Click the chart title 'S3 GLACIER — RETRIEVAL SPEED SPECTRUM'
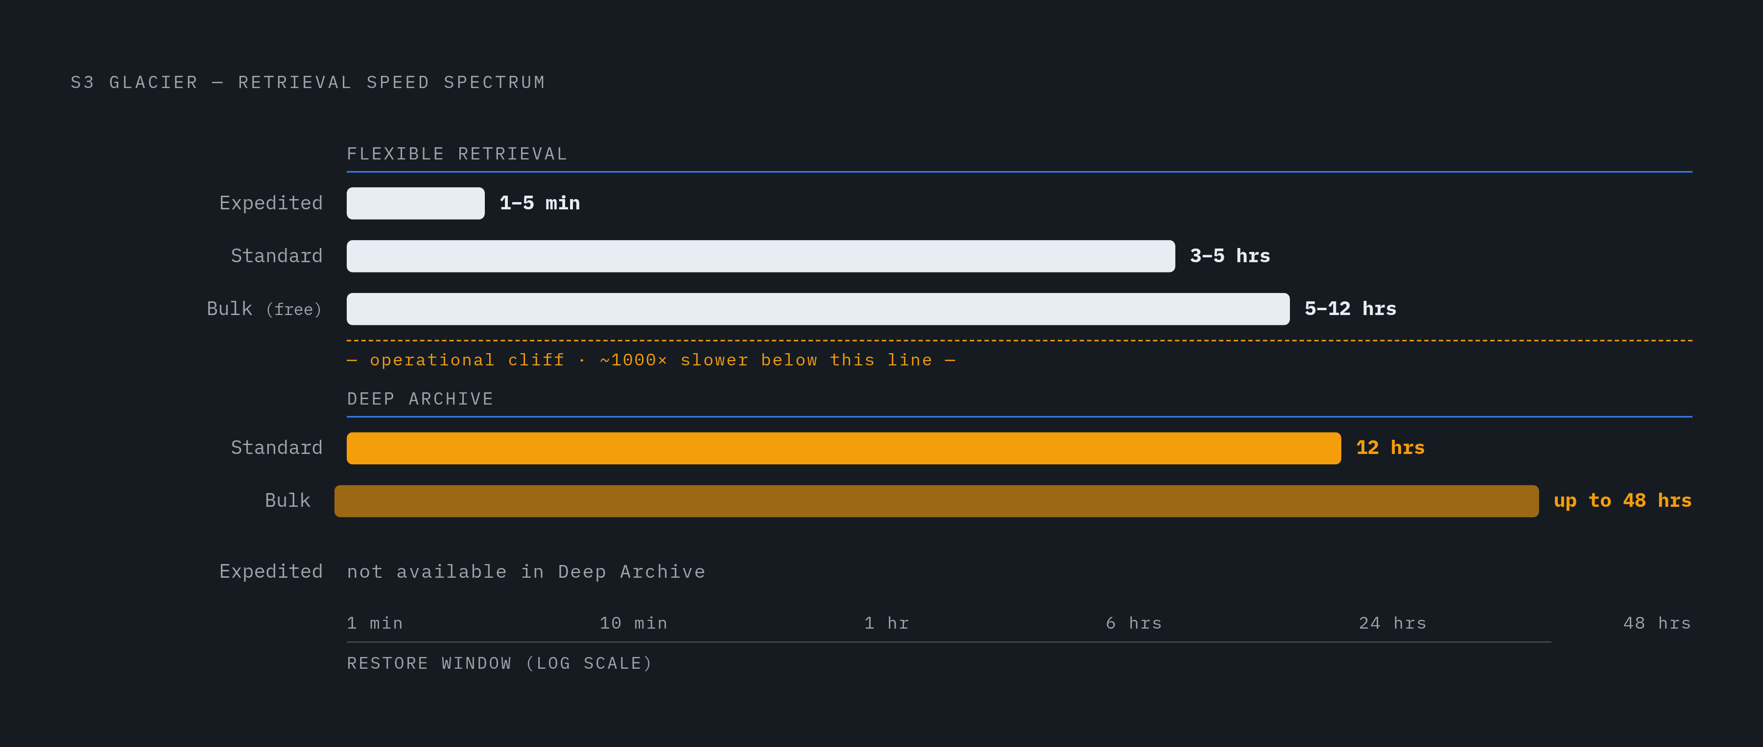The height and width of the screenshot is (747, 1763). pyautogui.click(x=308, y=83)
